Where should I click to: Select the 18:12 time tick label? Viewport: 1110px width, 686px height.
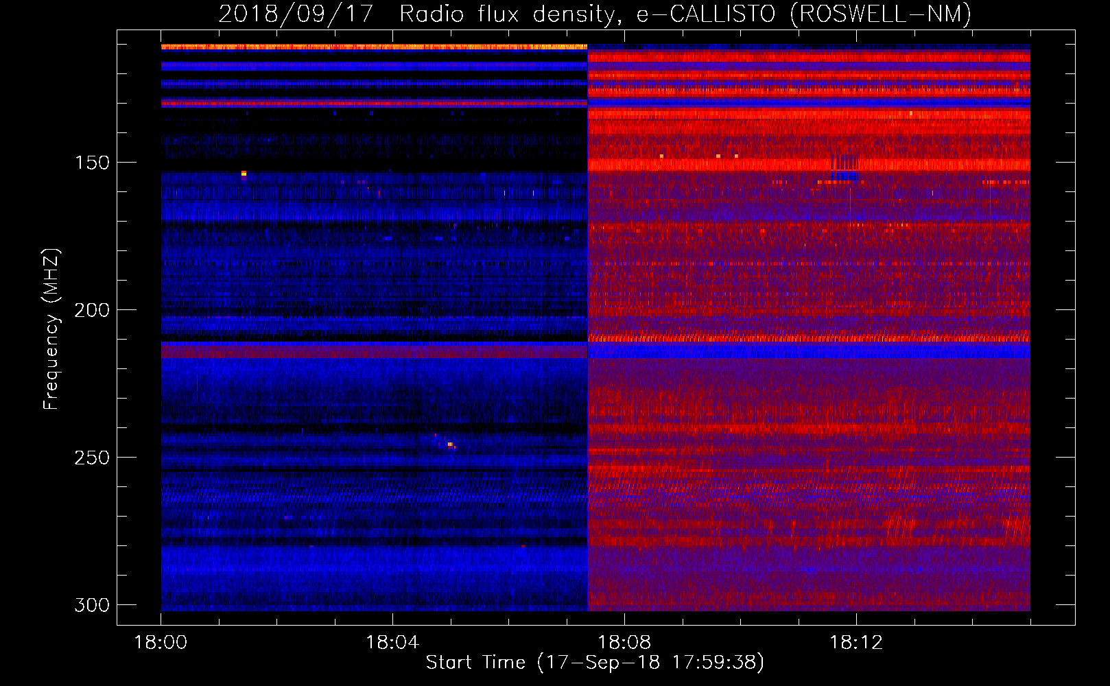coord(856,643)
